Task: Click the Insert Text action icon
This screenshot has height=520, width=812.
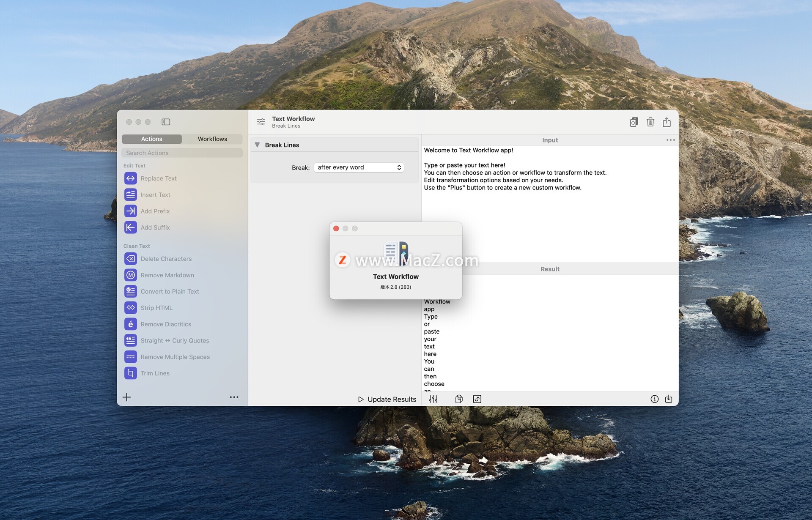Action: [131, 195]
